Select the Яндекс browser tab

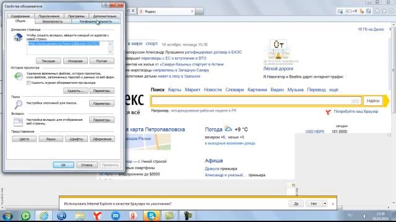coord(166,11)
